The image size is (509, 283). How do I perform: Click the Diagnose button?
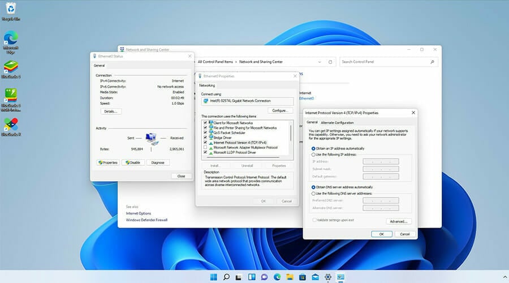click(x=158, y=162)
